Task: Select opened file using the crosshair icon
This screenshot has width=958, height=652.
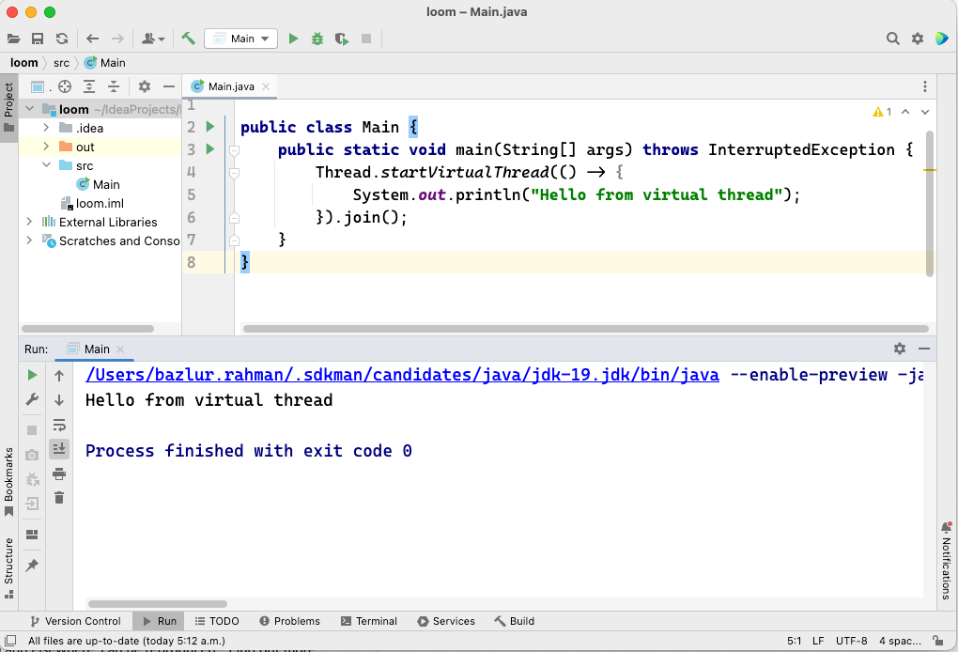Action: [64, 85]
